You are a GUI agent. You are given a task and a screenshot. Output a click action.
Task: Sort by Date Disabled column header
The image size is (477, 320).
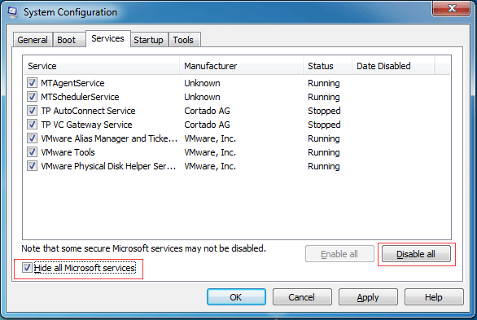coord(393,66)
